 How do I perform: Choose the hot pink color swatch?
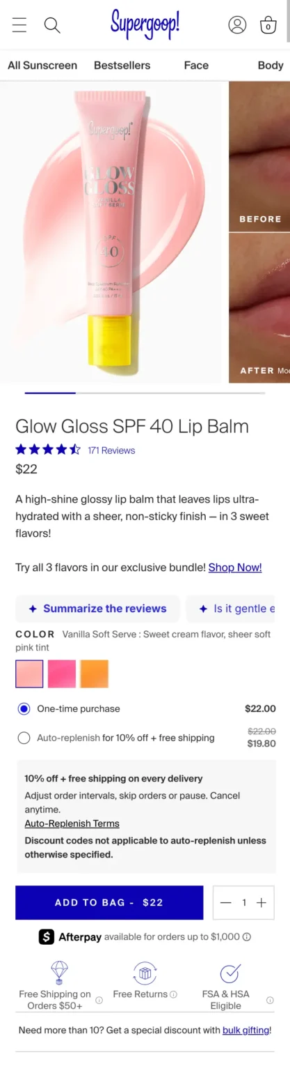coord(62,674)
